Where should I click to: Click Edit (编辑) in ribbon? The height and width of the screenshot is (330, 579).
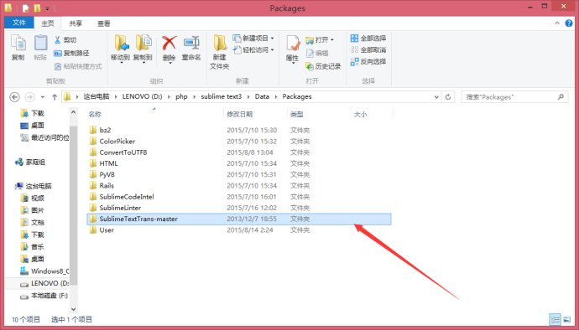click(x=317, y=53)
